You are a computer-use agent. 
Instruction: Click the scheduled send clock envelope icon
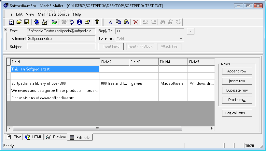44,22
